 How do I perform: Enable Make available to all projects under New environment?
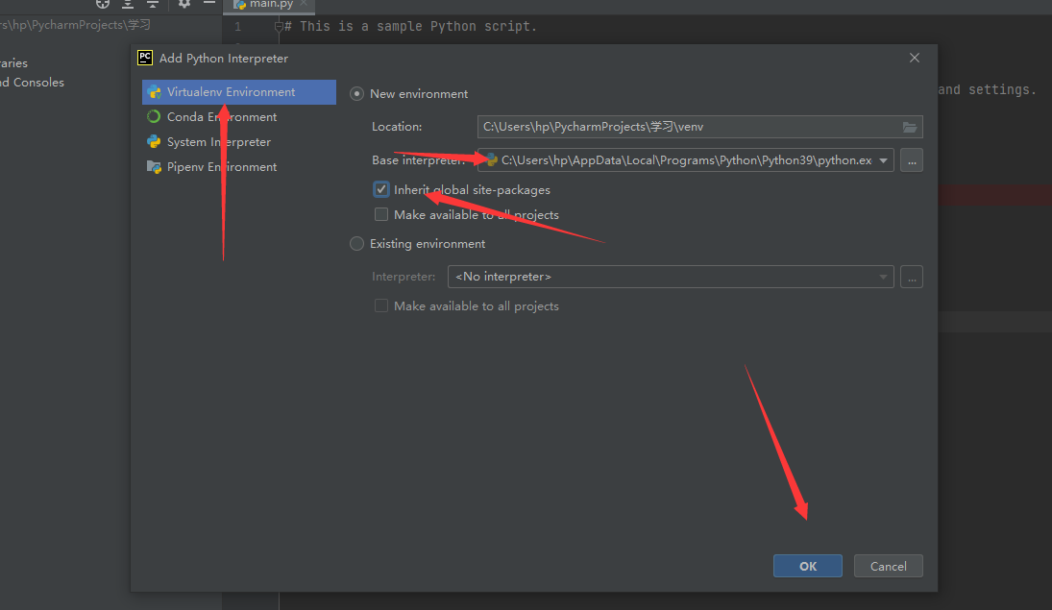pos(381,215)
